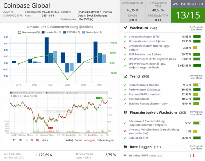Select the 1T chart time range
The image size is (205, 161).
(14, 140)
